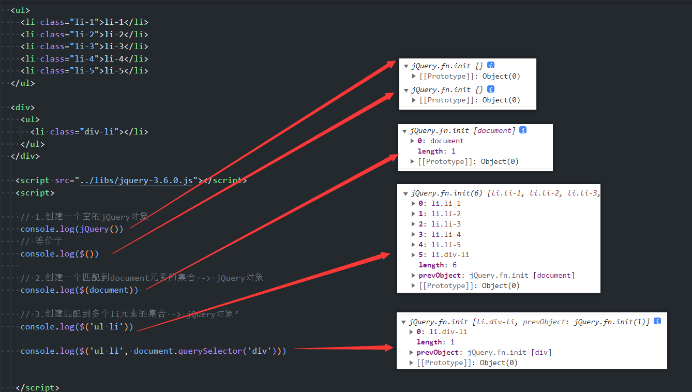Click the closing </script> tag line
692x392 pixels.
37,387
